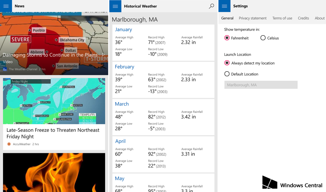
Task: Open the fire image news thumbnail
Action: [x=54, y=172]
